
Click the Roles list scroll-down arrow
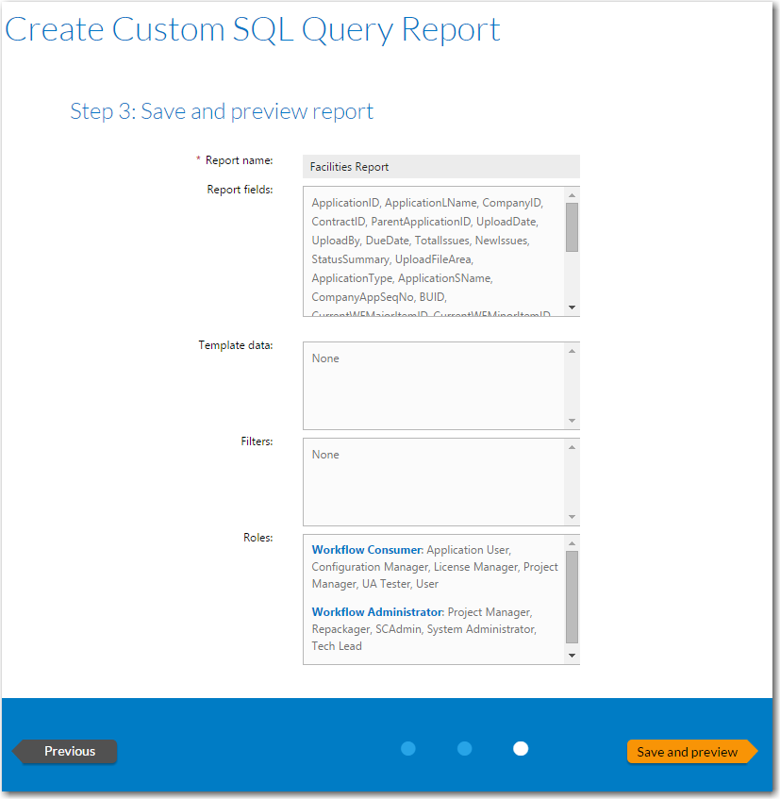(x=572, y=653)
